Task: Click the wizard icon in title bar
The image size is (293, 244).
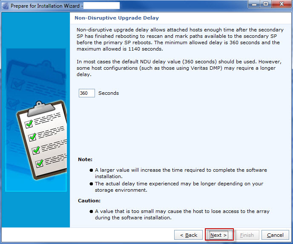Action: (5, 6)
